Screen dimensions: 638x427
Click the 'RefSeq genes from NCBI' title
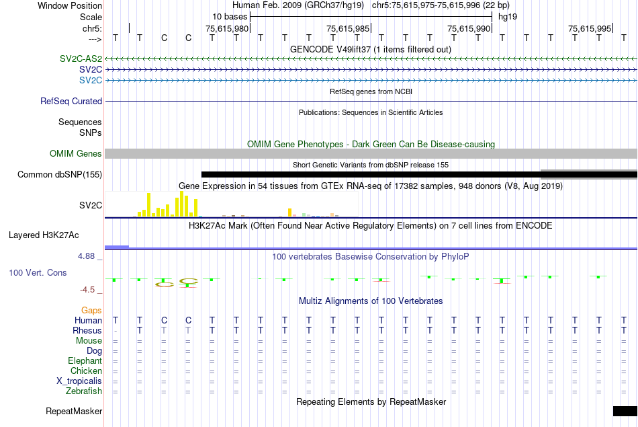(x=371, y=91)
